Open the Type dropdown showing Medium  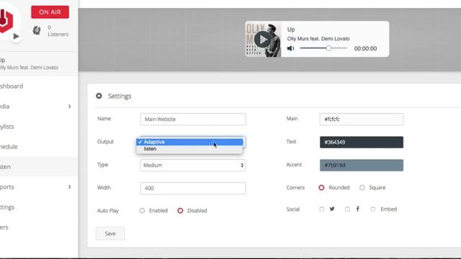tap(193, 165)
